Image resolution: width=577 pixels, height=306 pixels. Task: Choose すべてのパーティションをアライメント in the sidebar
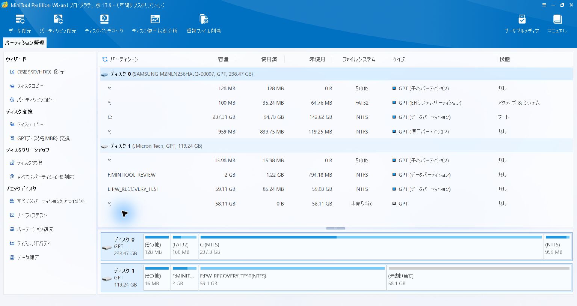click(x=48, y=201)
